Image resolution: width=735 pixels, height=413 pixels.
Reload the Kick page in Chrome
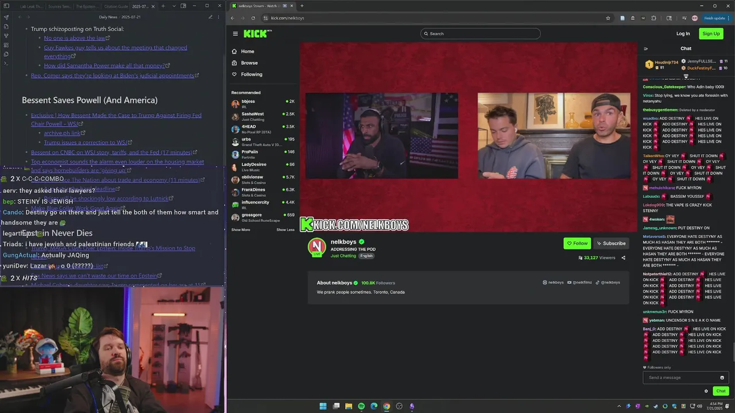[x=253, y=18]
